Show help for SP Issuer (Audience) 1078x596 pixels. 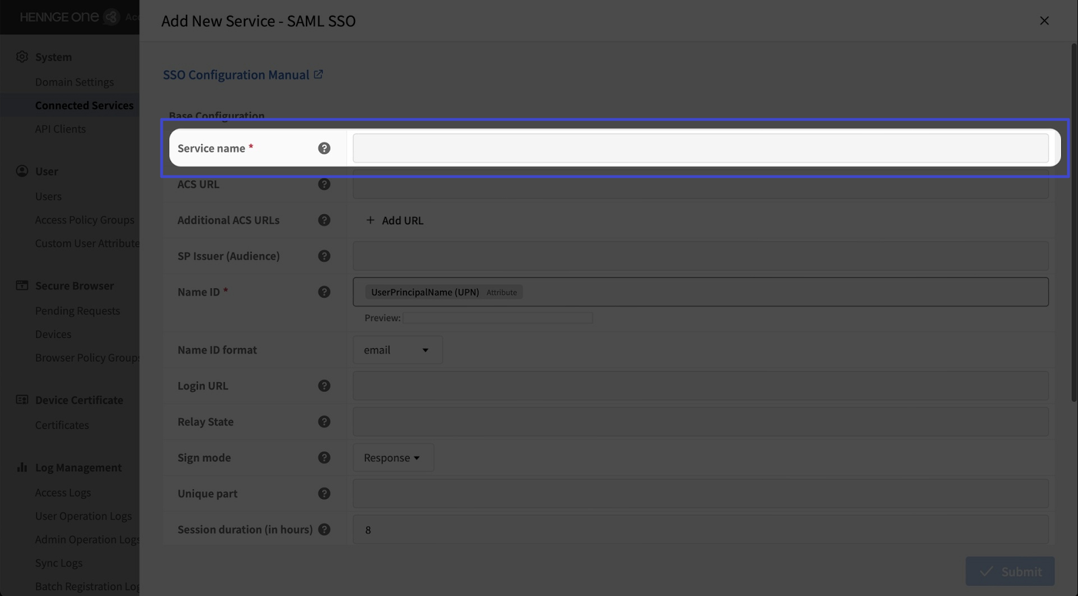pos(324,256)
